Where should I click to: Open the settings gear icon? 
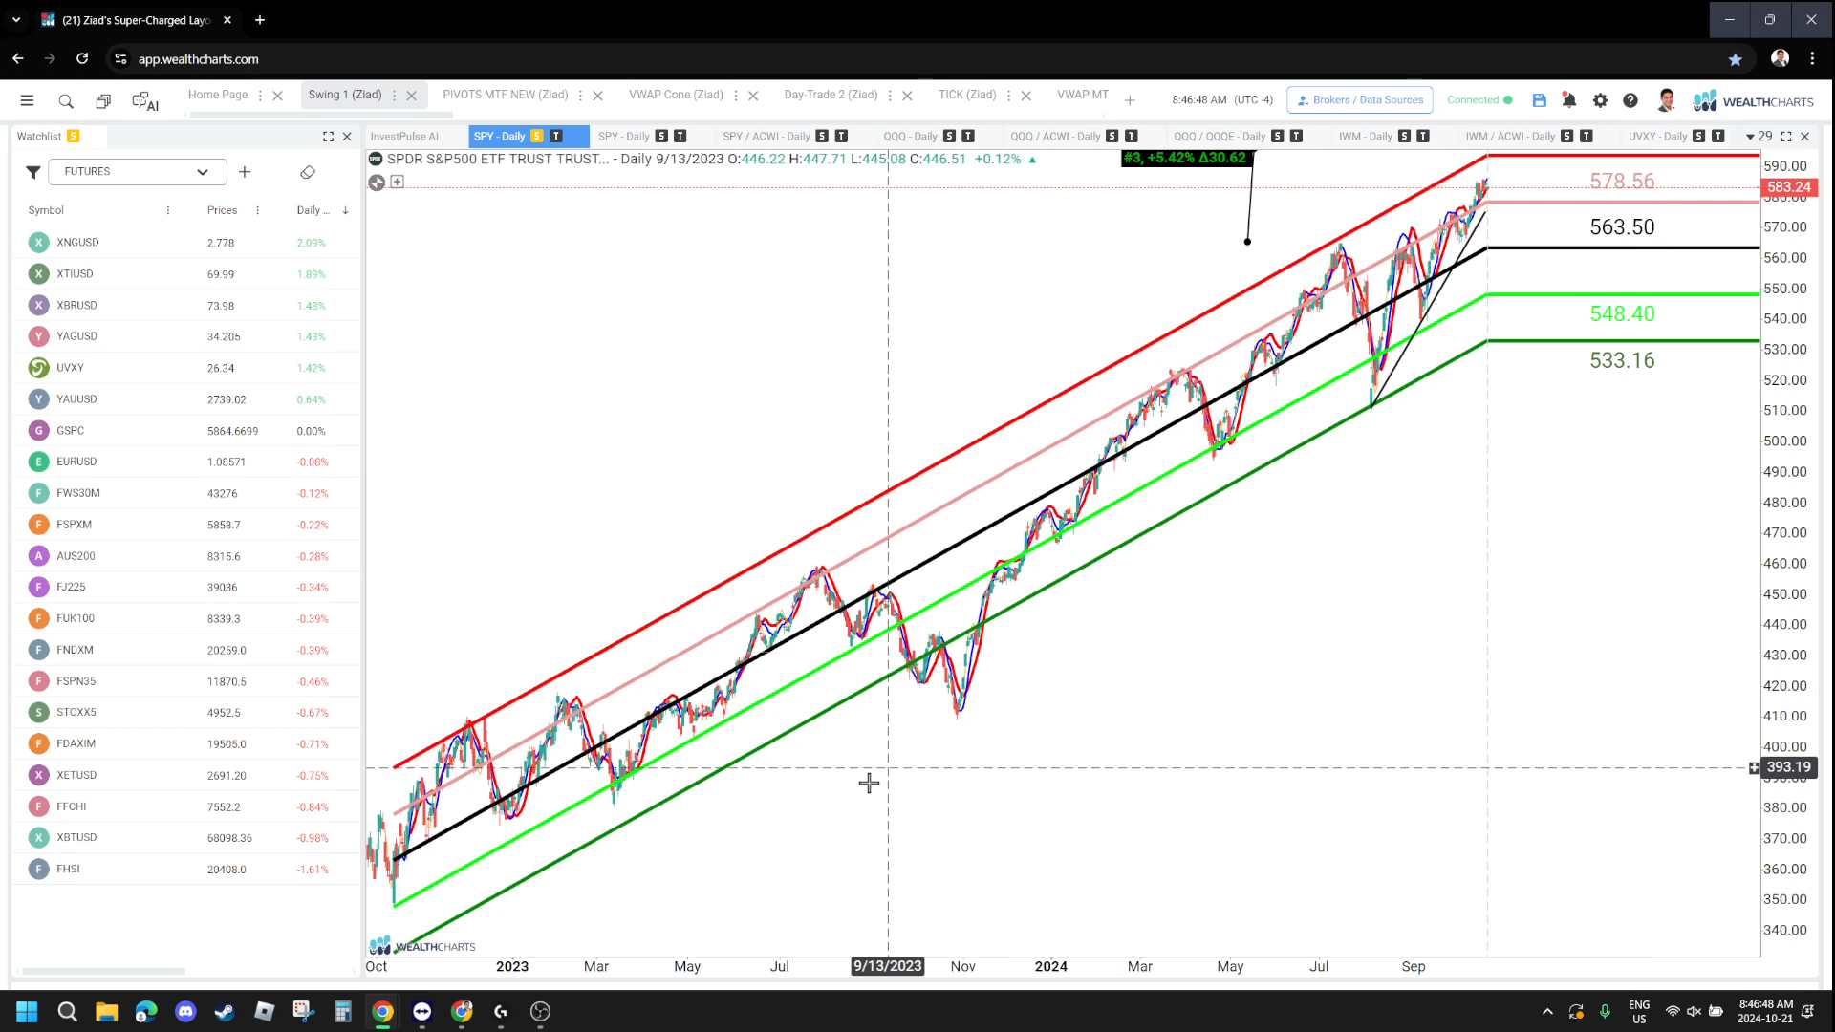1600,100
